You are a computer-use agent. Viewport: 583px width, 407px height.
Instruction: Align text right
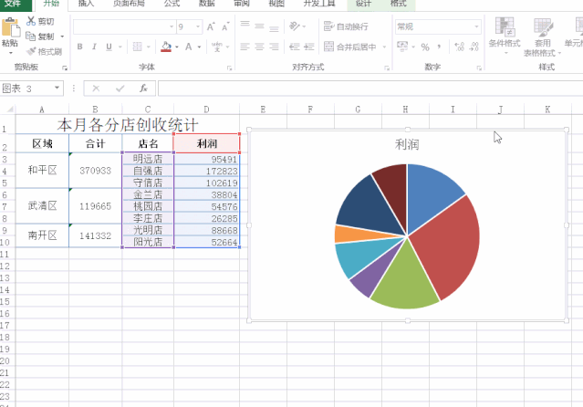274,47
